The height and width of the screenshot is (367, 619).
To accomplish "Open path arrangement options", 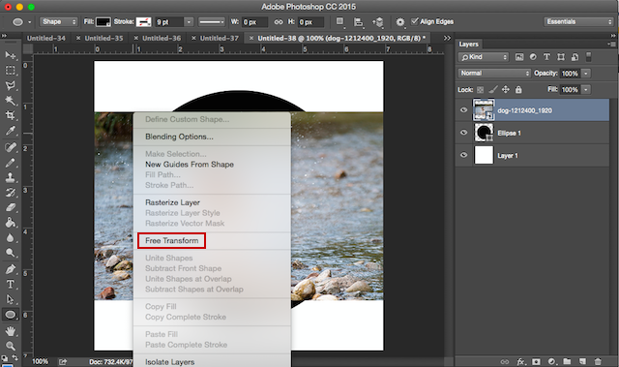I will click(378, 21).
